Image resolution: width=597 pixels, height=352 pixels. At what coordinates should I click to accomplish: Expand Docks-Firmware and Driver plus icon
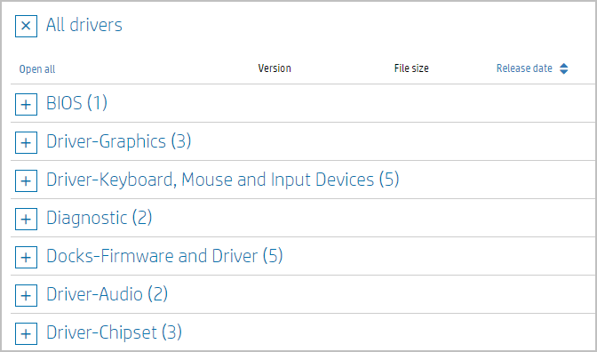tap(26, 257)
